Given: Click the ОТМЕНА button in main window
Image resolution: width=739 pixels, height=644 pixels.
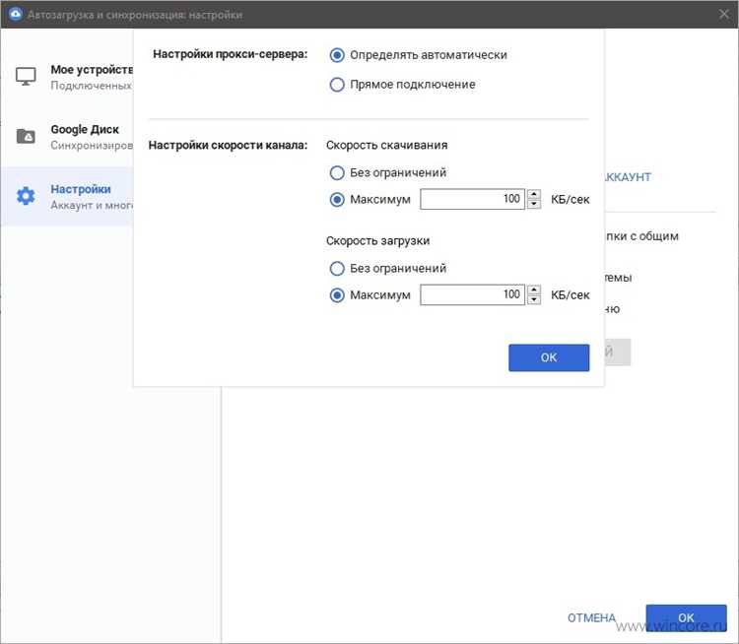Looking at the screenshot, I should click(x=591, y=617).
